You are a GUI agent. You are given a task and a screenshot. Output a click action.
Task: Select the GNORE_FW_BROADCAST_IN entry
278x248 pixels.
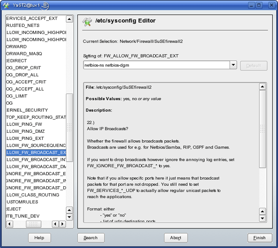[x=36, y=181]
